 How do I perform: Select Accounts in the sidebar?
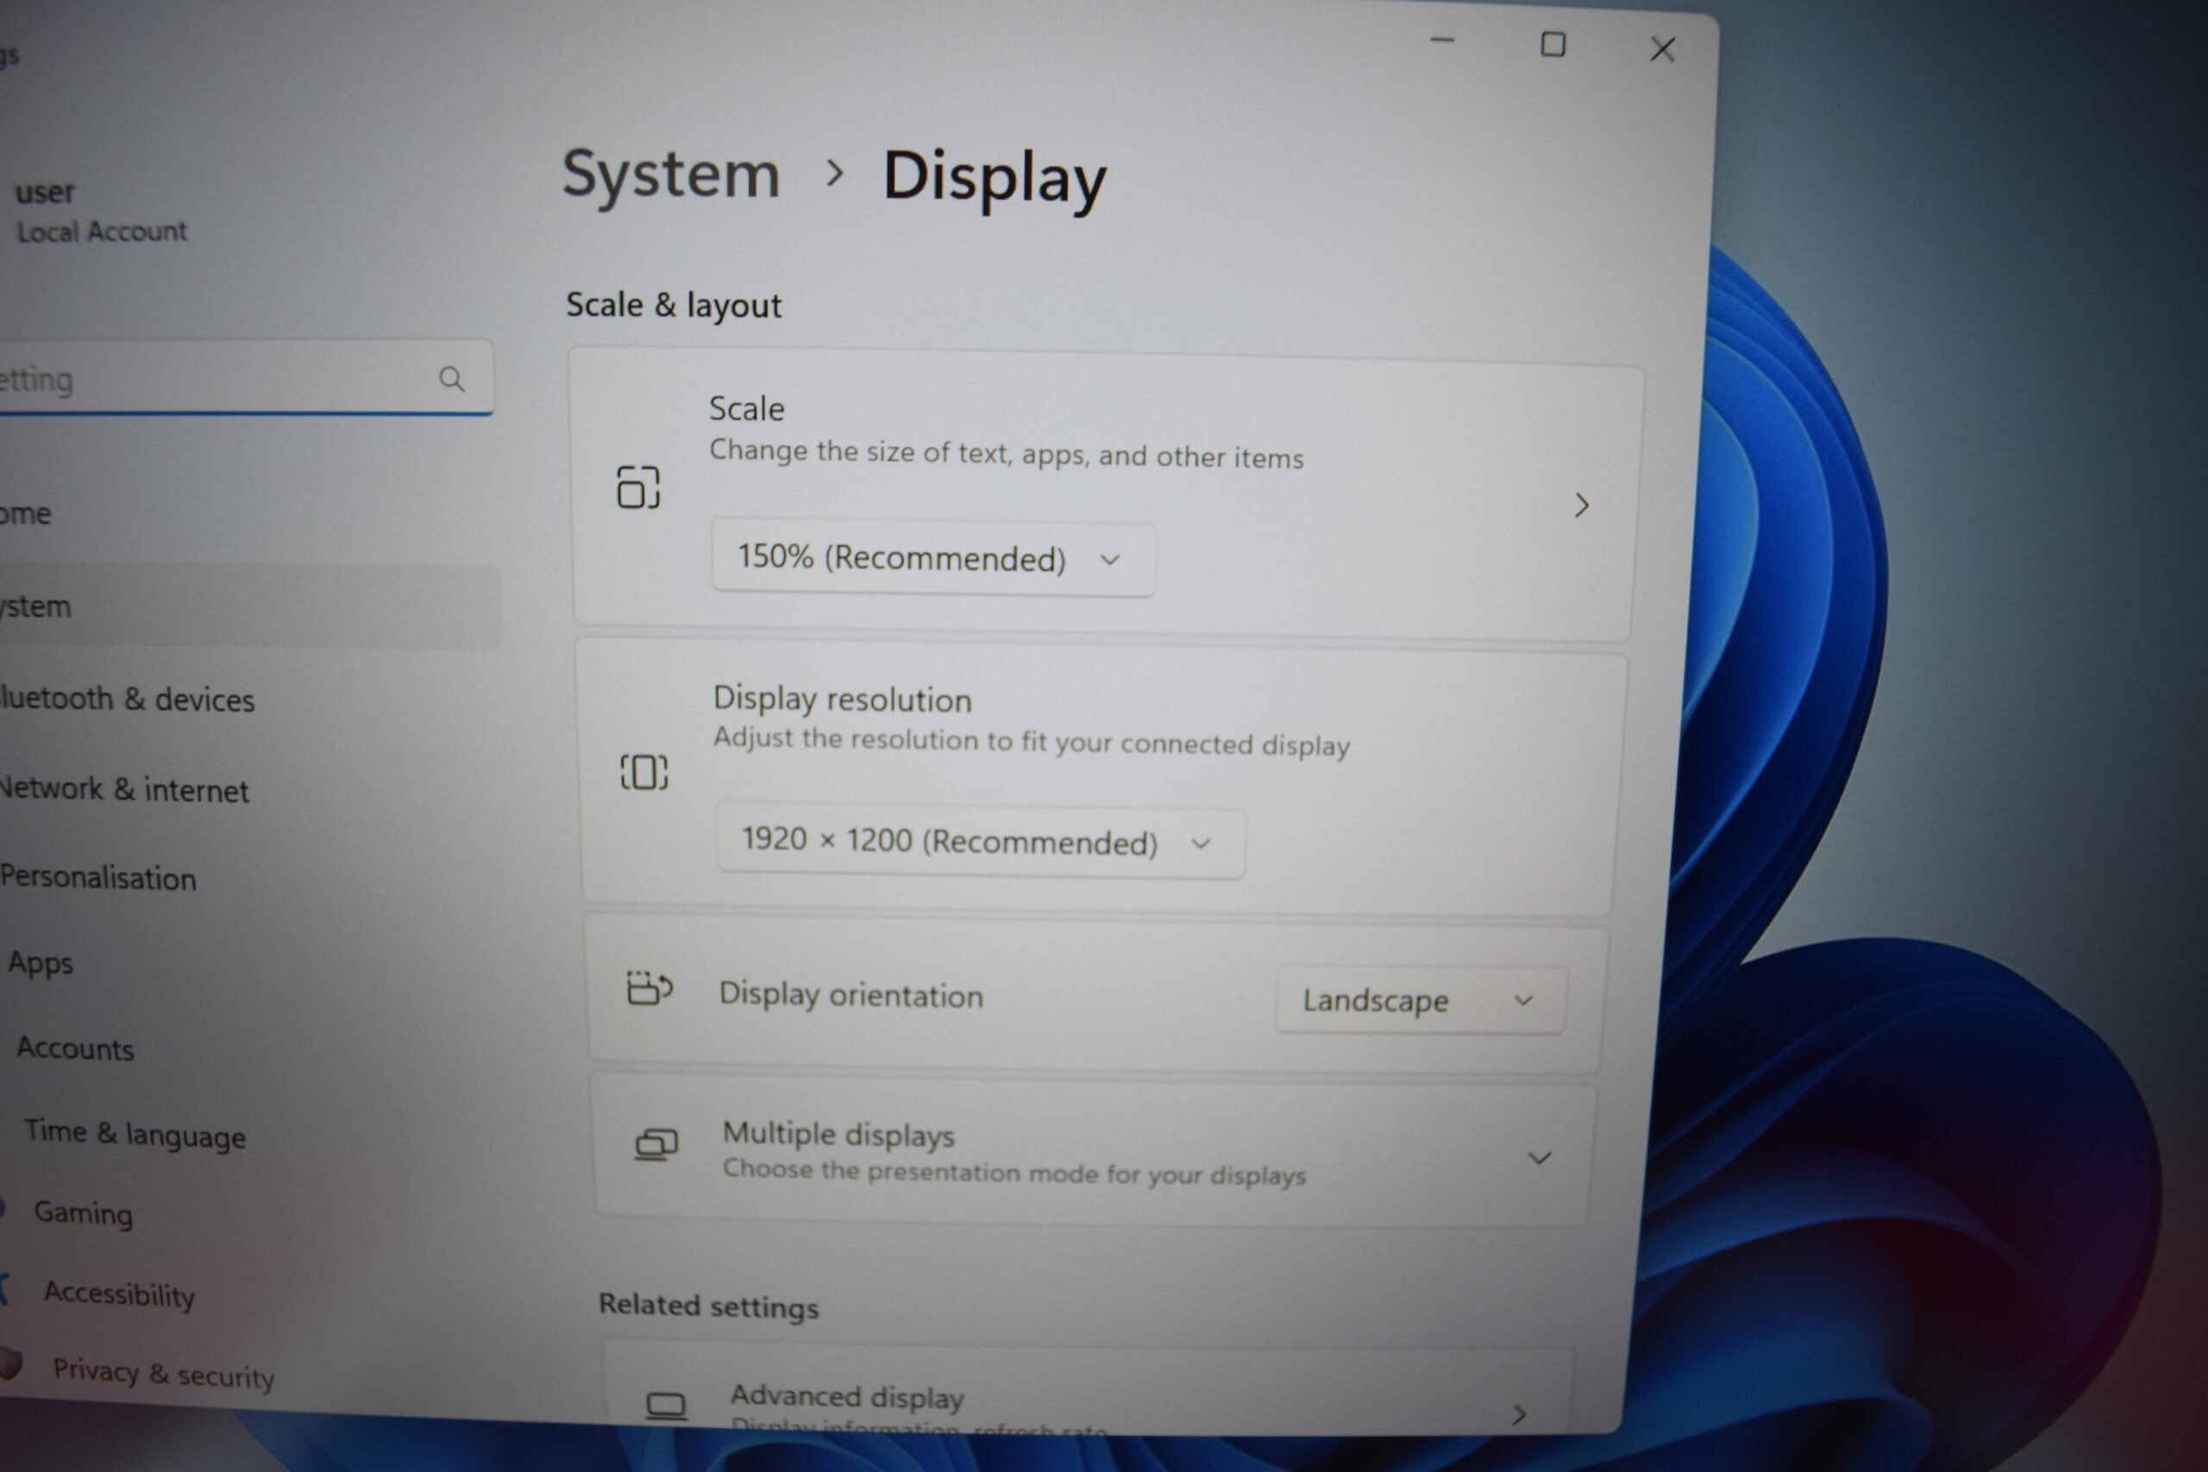75,1049
